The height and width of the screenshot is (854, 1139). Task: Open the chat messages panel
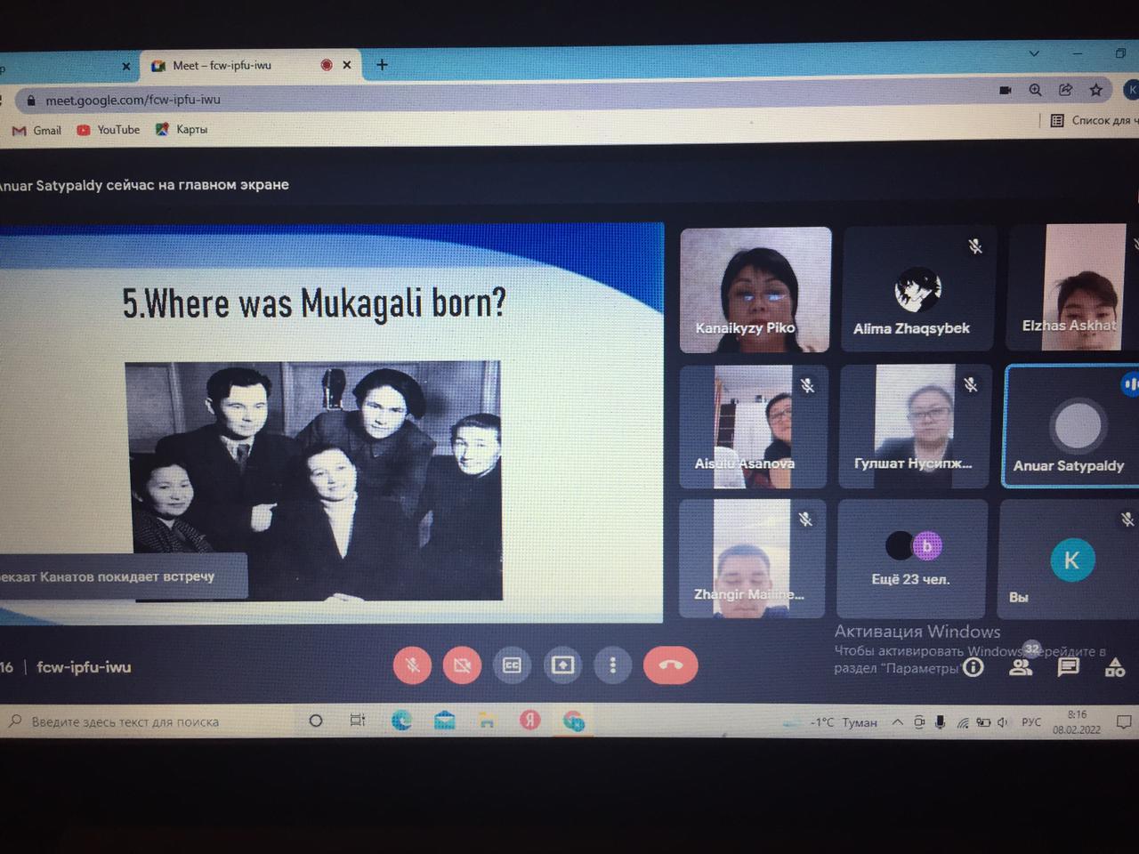coord(1068,667)
